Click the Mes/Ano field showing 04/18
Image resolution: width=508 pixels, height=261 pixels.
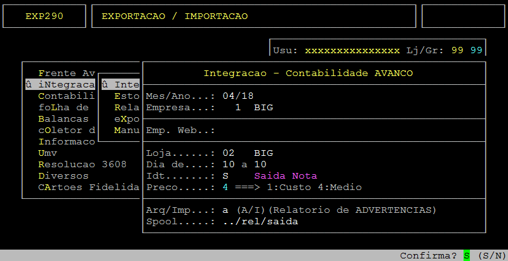pos(238,96)
